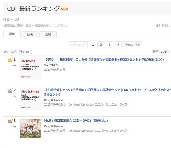
Task: Select the 最新 tab
Action: tap(12, 34)
